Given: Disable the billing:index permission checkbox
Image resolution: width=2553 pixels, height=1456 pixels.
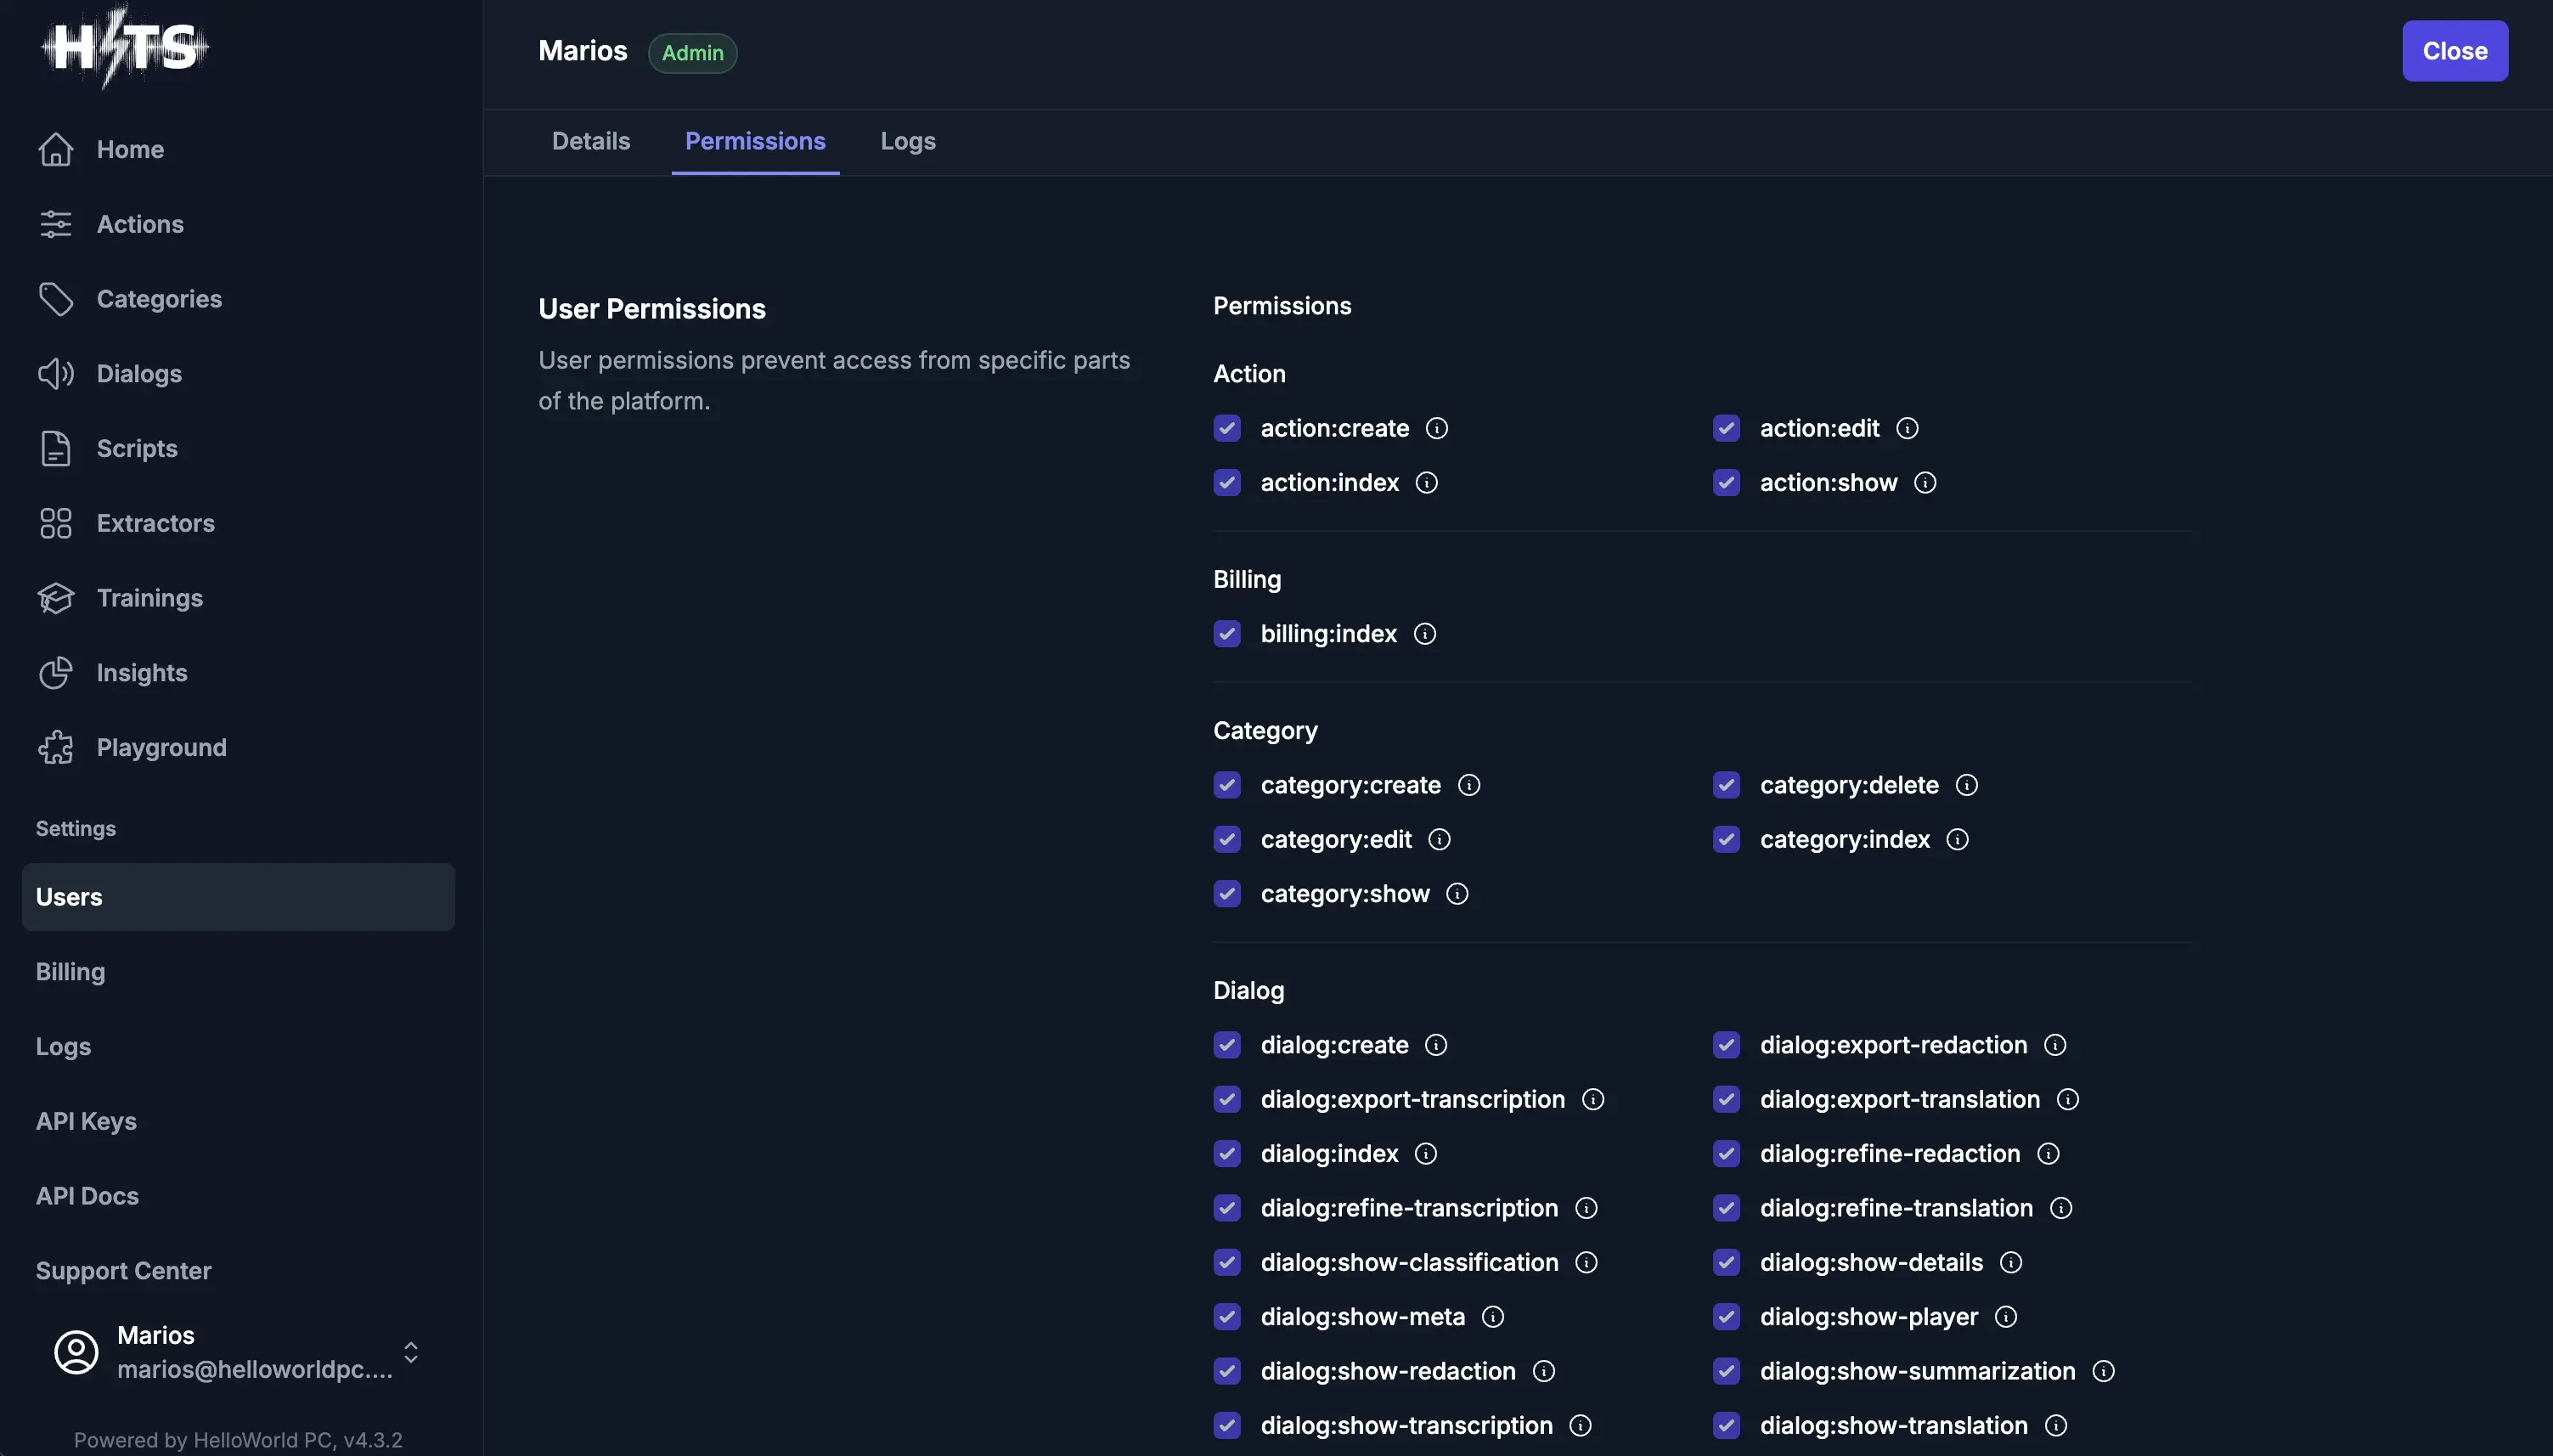Looking at the screenshot, I should (1226, 634).
